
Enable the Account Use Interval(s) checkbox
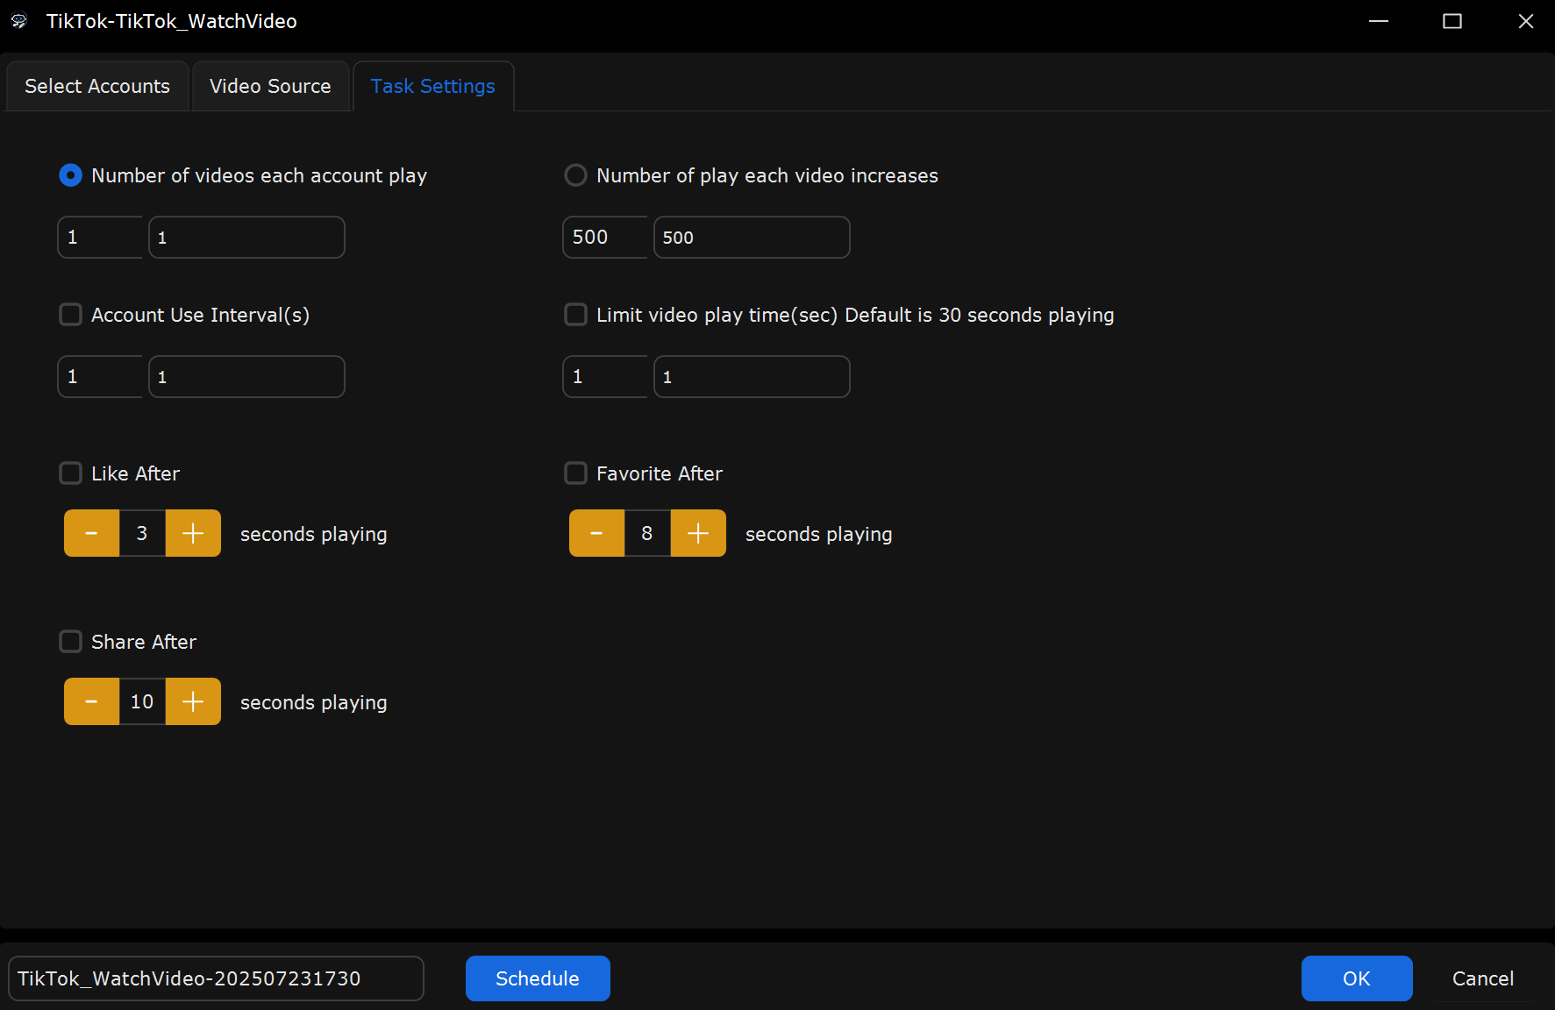[x=70, y=315]
